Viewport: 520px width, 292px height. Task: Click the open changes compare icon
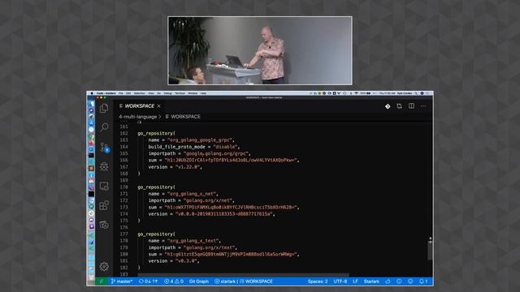[399, 106]
